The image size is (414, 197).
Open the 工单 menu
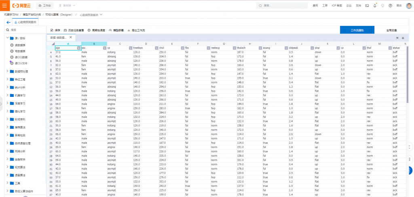tap(325, 6)
